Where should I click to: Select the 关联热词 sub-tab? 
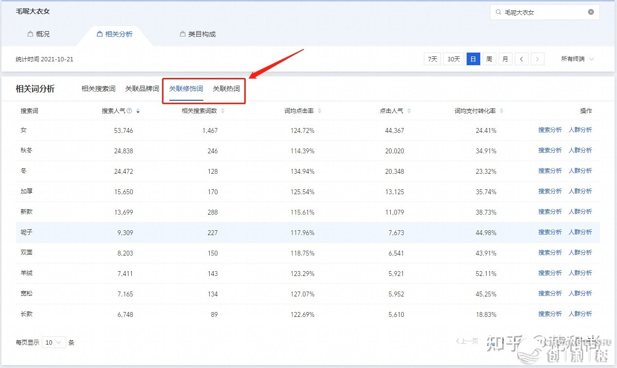click(226, 89)
